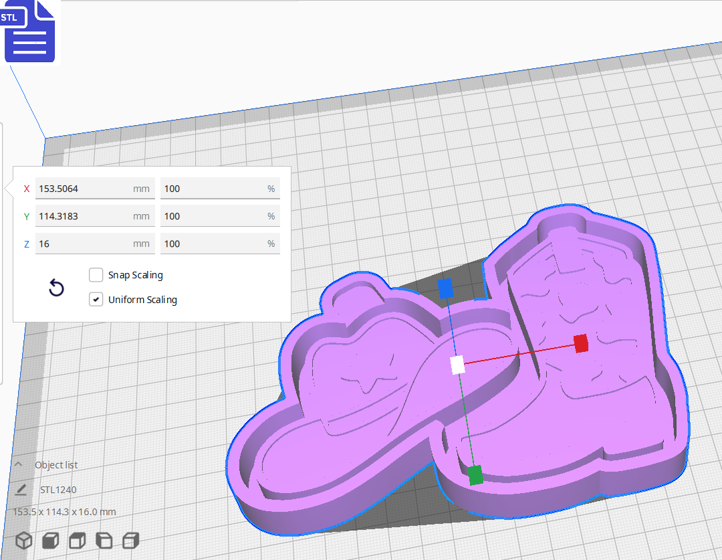Viewport: 722px width, 560px height.
Task: Click the Y percentage field showing 100
Action: pos(220,216)
